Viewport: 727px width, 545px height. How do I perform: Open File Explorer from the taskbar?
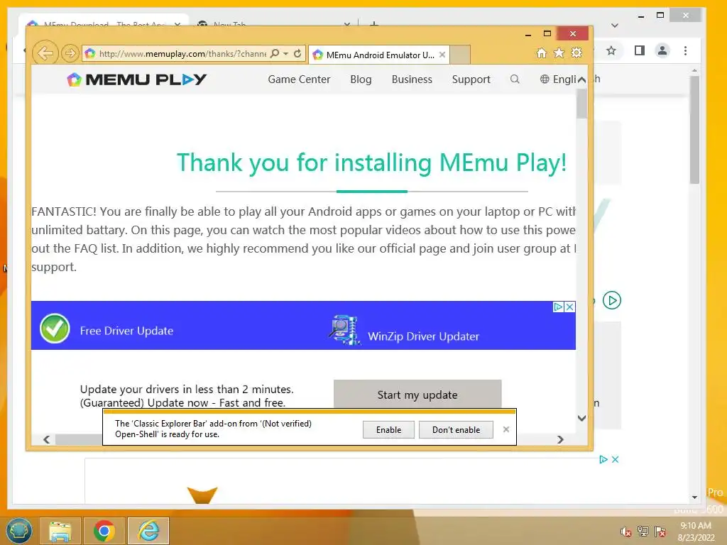point(60,531)
